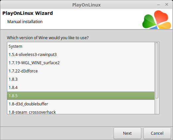Click the Wine version question label
The height and width of the screenshot is (140, 173).
(x=48, y=38)
